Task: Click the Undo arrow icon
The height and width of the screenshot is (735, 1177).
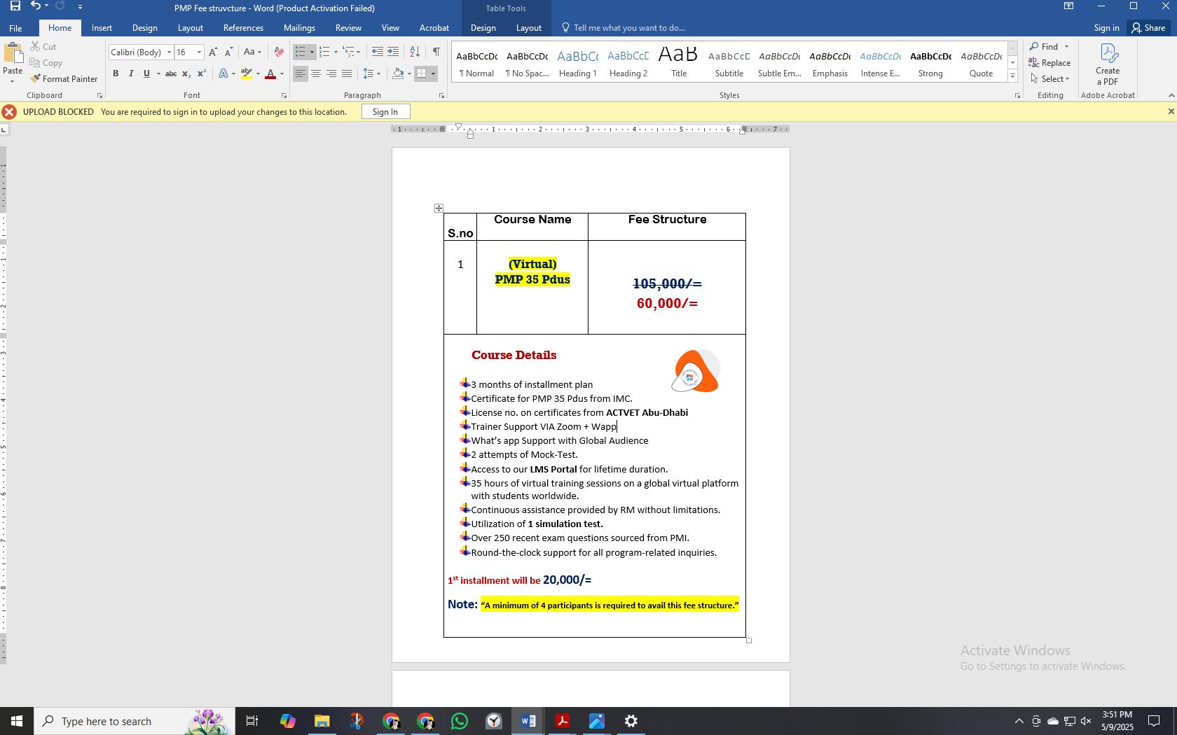Action: pyautogui.click(x=36, y=6)
